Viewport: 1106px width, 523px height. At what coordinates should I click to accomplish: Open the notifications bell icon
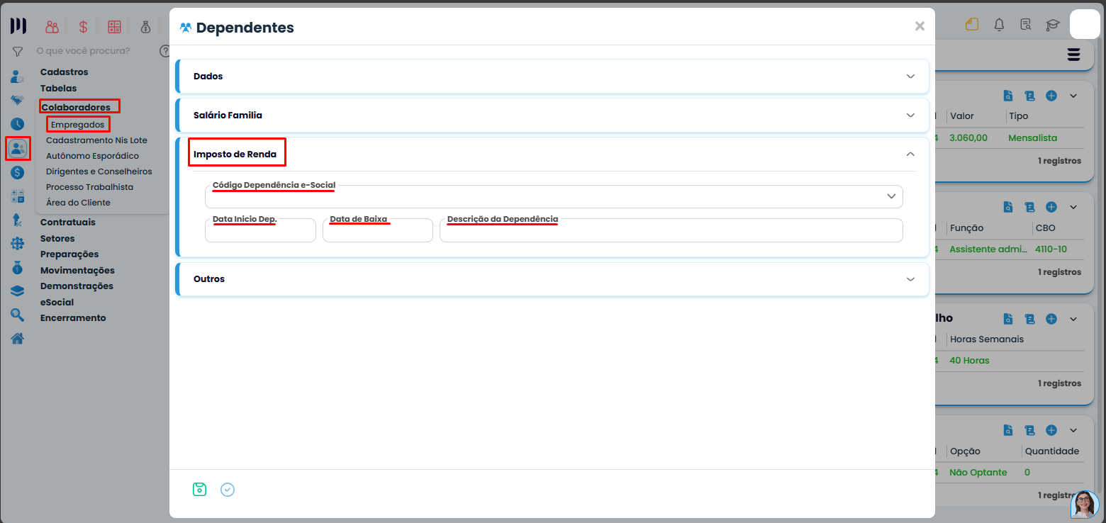pos(1000,25)
